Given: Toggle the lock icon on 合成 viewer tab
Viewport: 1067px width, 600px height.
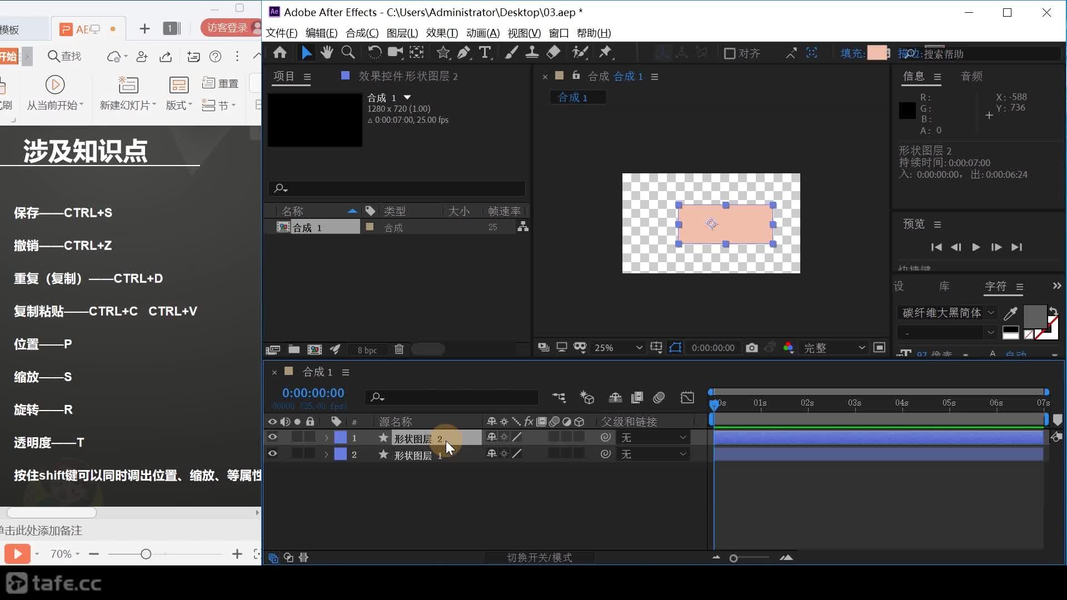Looking at the screenshot, I should coord(576,76).
